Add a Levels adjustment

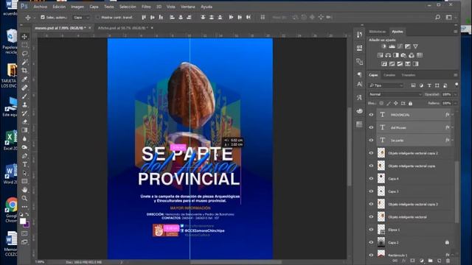pyautogui.click(x=392, y=46)
